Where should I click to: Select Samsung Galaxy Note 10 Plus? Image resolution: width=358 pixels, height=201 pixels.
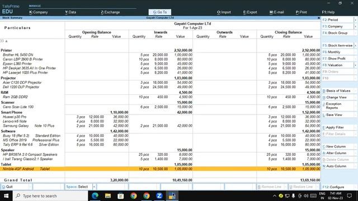pos(29,126)
